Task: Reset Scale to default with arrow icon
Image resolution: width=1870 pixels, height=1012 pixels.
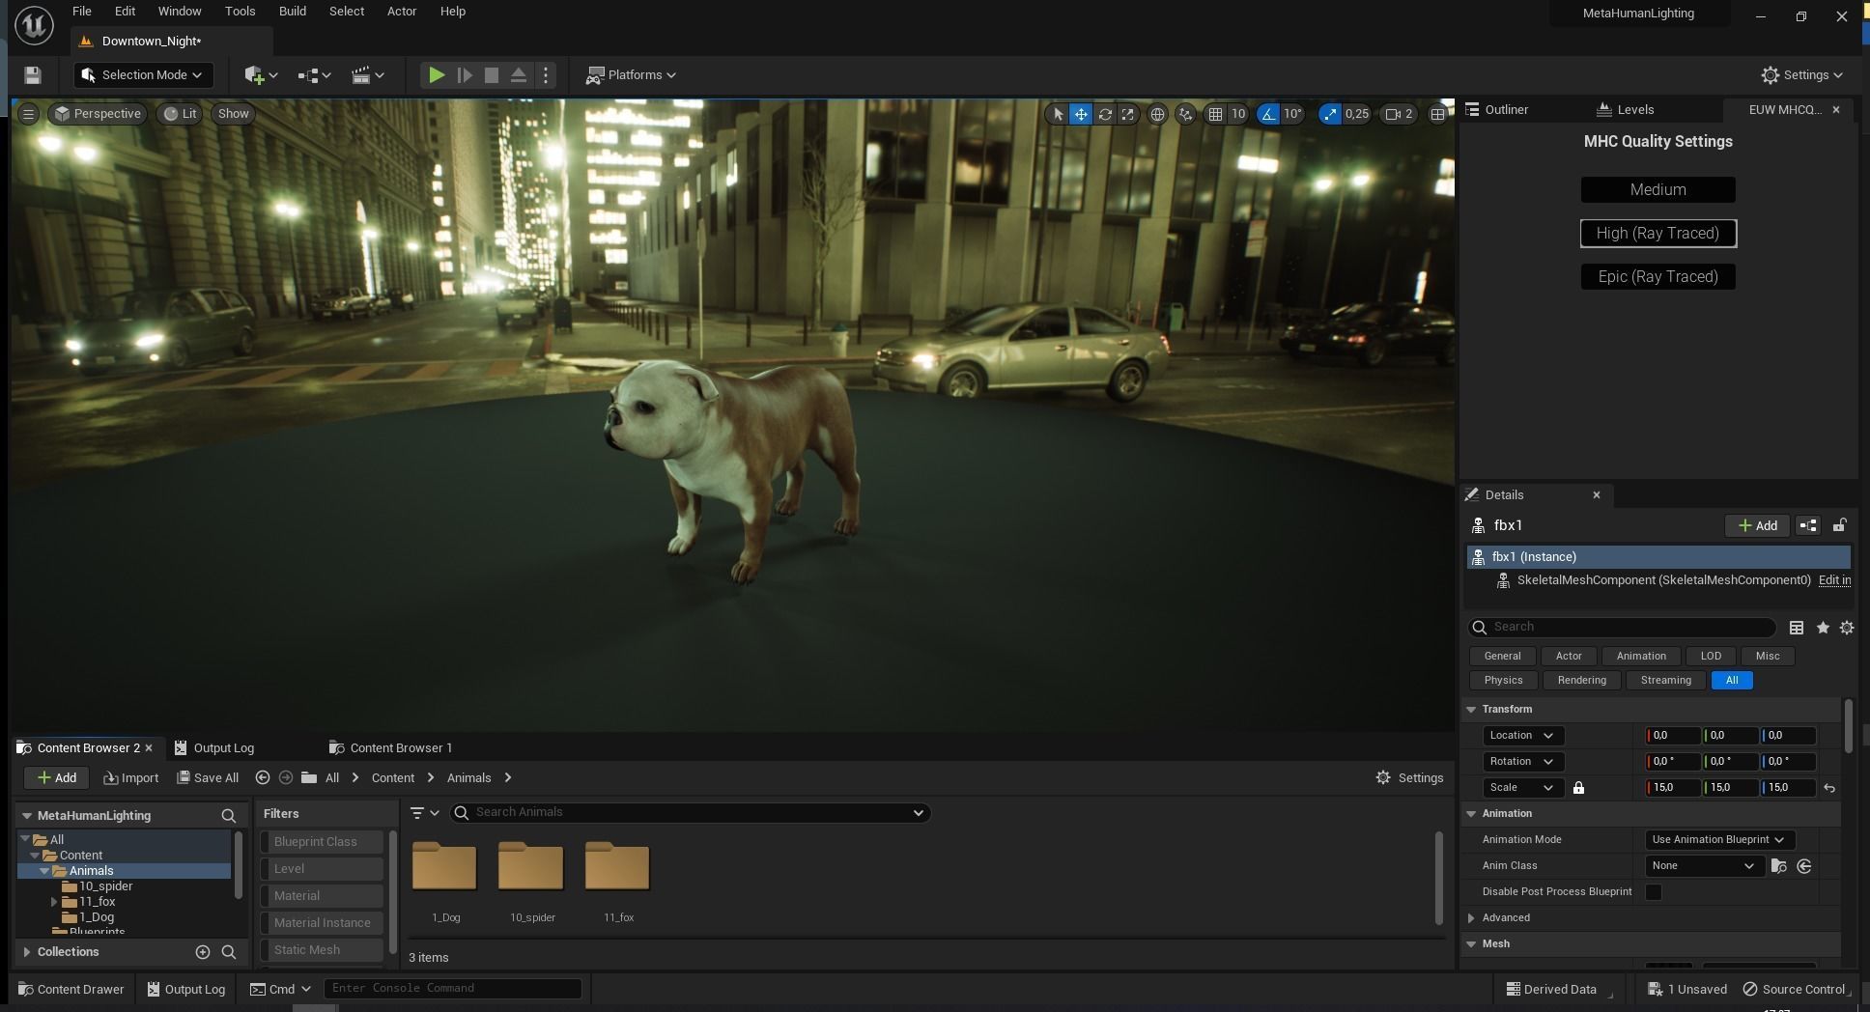Action: [x=1828, y=788]
